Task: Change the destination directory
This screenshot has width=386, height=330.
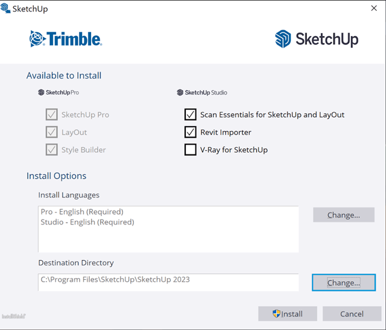Action: pyautogui.click(x=343, y=282)
